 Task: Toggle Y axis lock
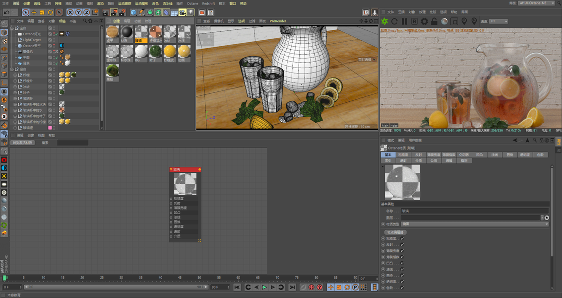pyautogui.click(x=78, y=12)
